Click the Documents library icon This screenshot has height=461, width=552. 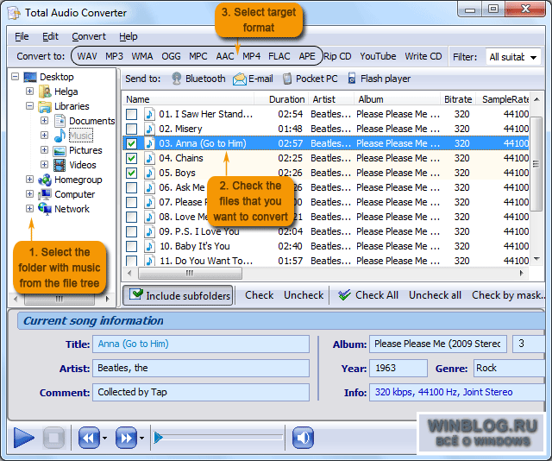(x=60, y=121)
